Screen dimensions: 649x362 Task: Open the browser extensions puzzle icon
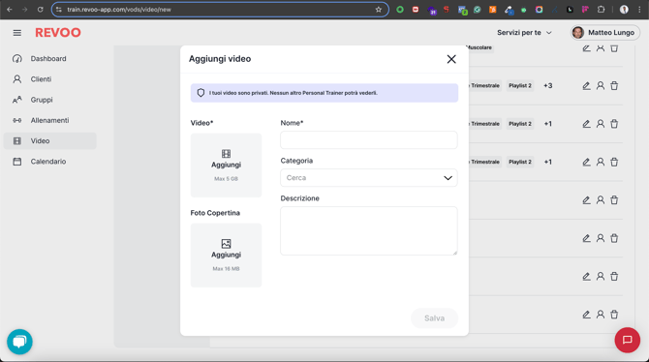[x=601, y=9]
